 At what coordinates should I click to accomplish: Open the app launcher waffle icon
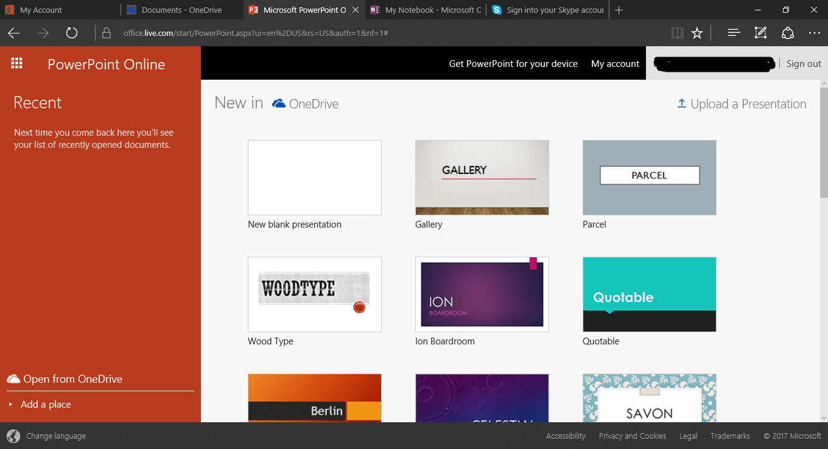tap(17, 63)
